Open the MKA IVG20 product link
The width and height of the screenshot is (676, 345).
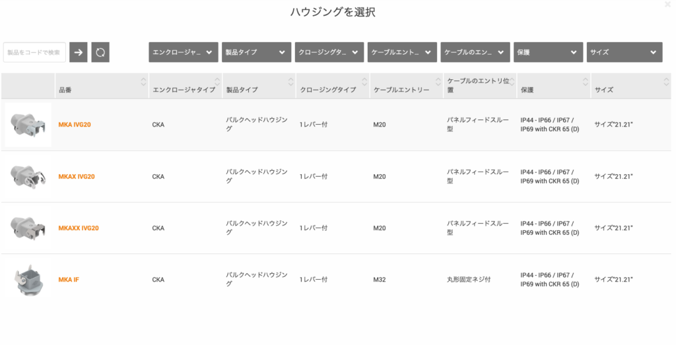[75, 125]
